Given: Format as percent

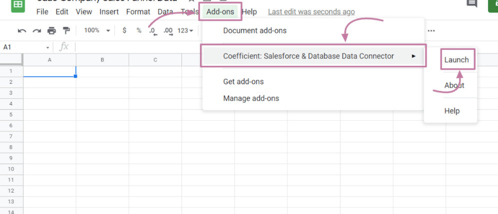Looking at the screenshot, I should click(x=139, y=30).
